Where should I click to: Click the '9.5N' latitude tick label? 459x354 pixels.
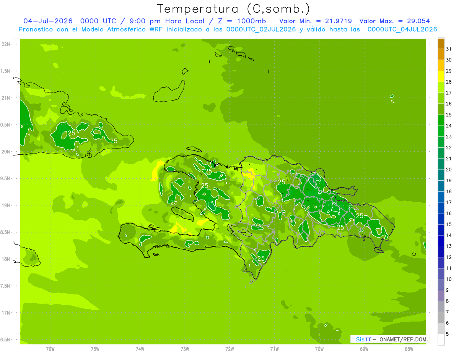pos(6,179)
